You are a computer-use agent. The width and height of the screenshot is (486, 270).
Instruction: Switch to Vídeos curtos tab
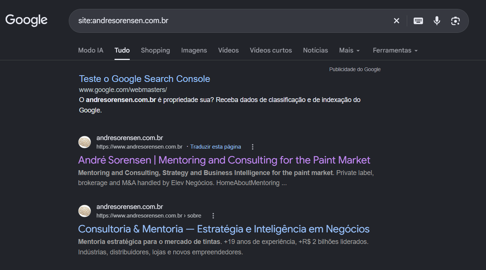[271, 50]
